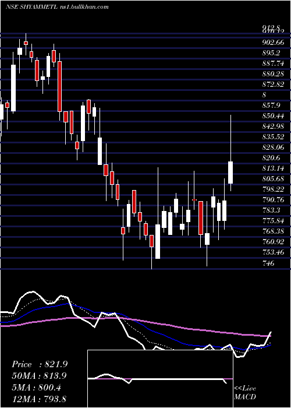
Task: Select the 887.74 price axis label
Action: click(272, 63)
